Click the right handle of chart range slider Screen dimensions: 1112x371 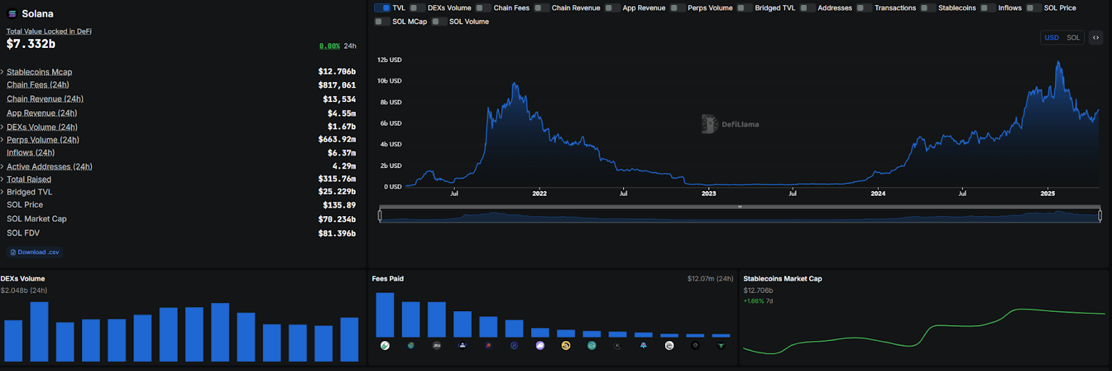1099,216
